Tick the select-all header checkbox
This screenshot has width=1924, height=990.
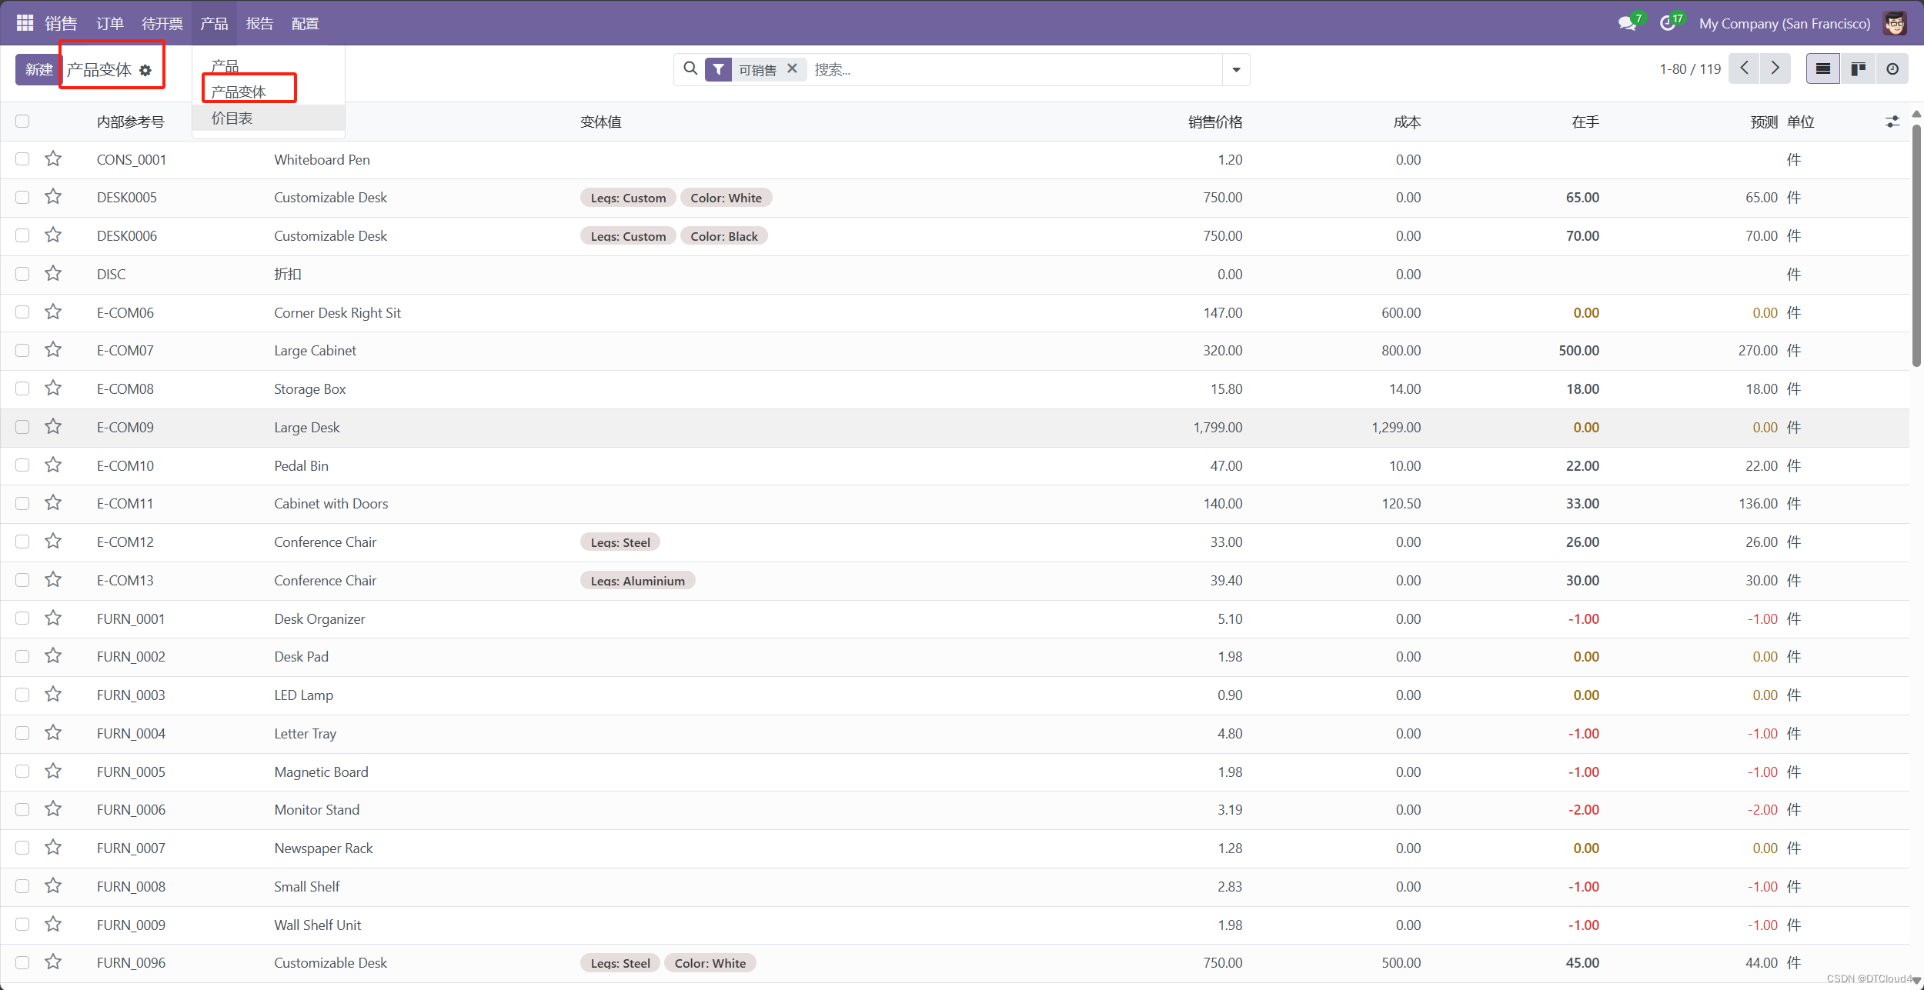tap(22, 122)
